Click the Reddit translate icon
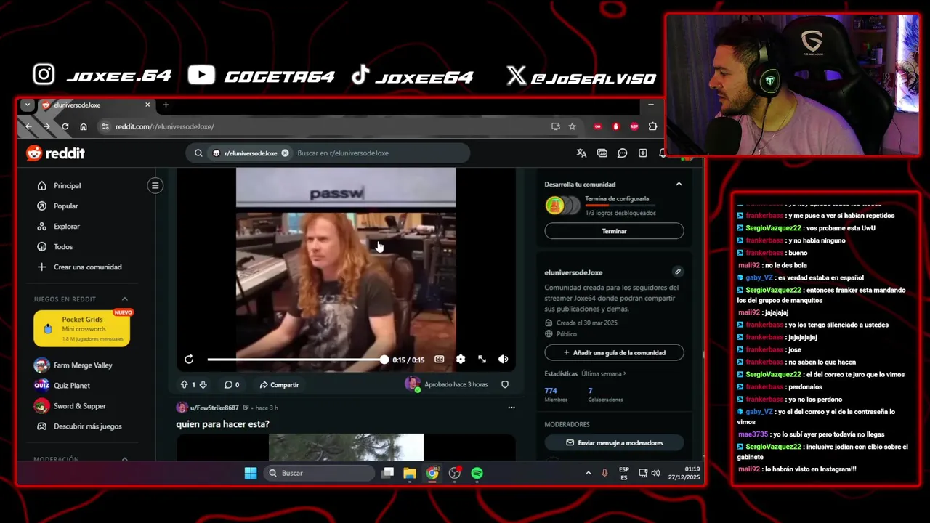The image size is (930, 523). (581, 153)
